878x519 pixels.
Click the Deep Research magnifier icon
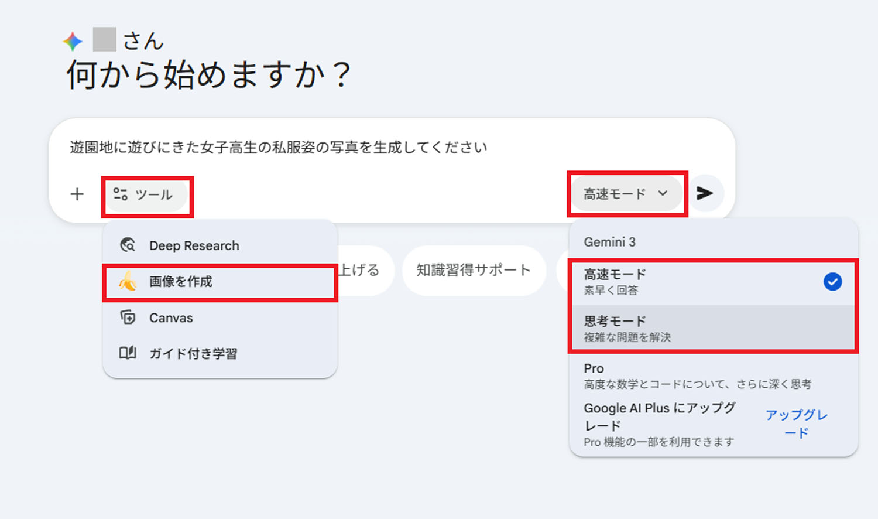(128, 245)
